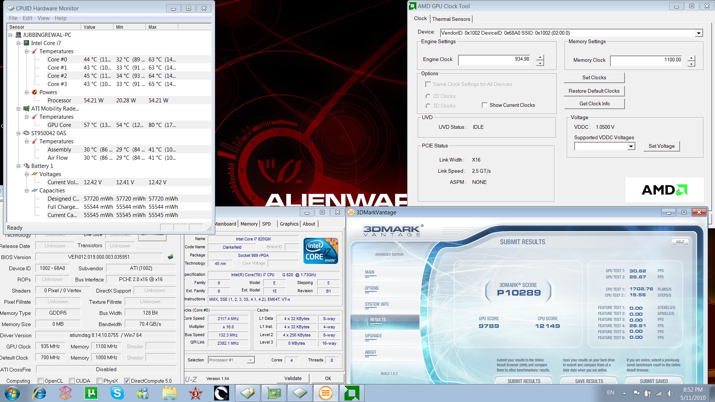Click Get Clock Info button

coord(594,103)
